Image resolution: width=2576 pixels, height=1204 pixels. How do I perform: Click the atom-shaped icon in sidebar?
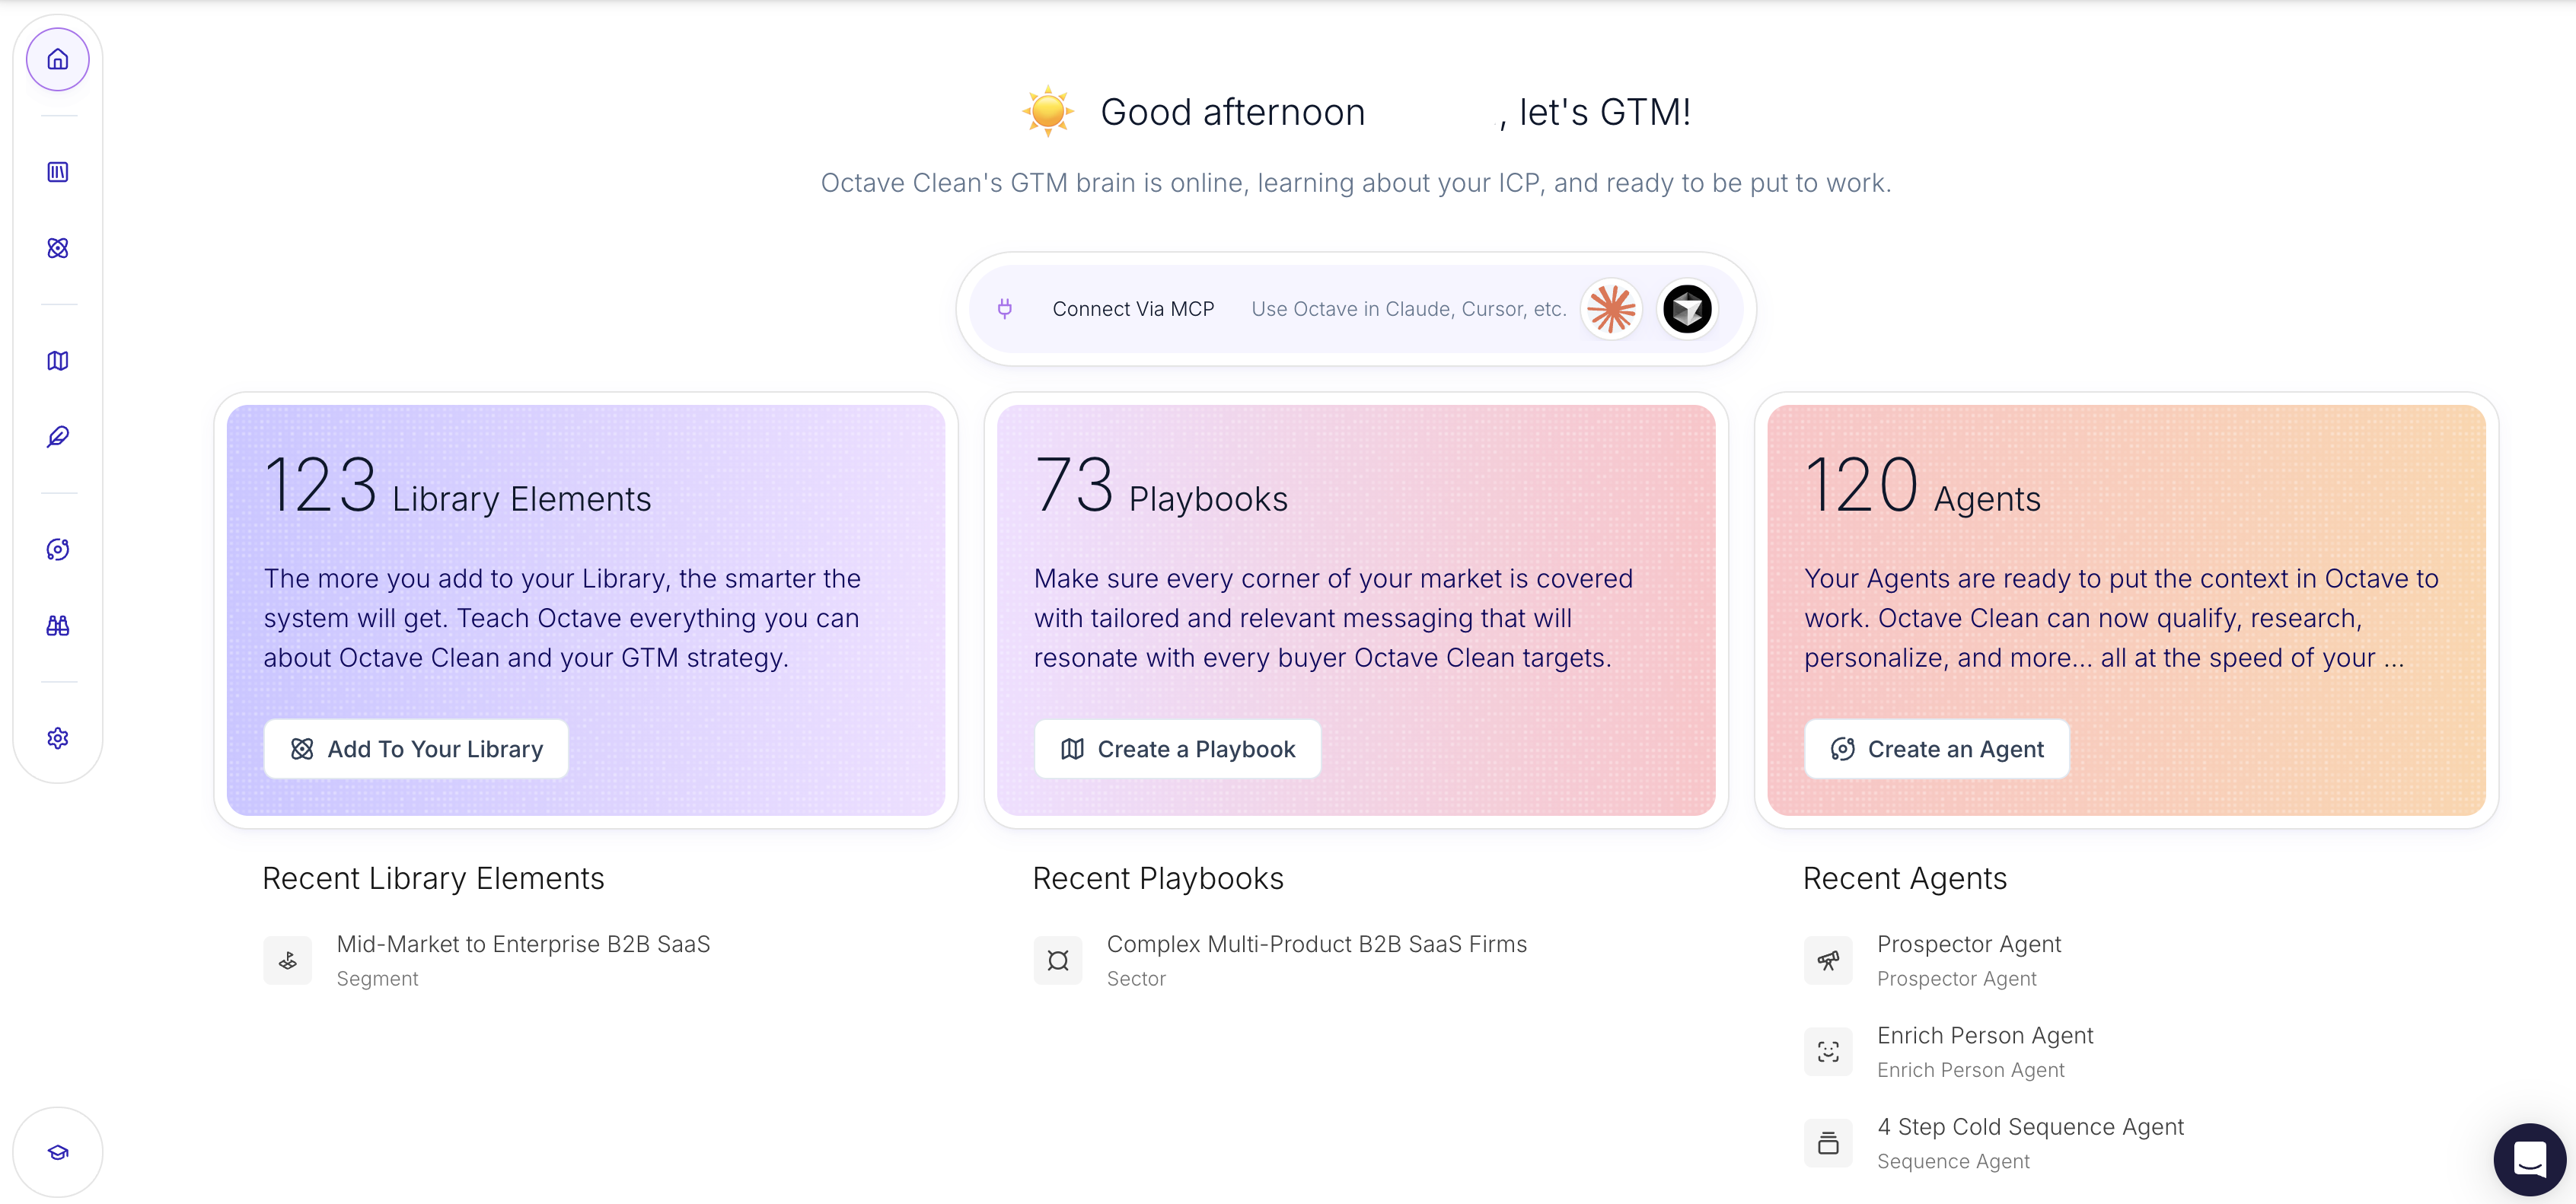58,248
